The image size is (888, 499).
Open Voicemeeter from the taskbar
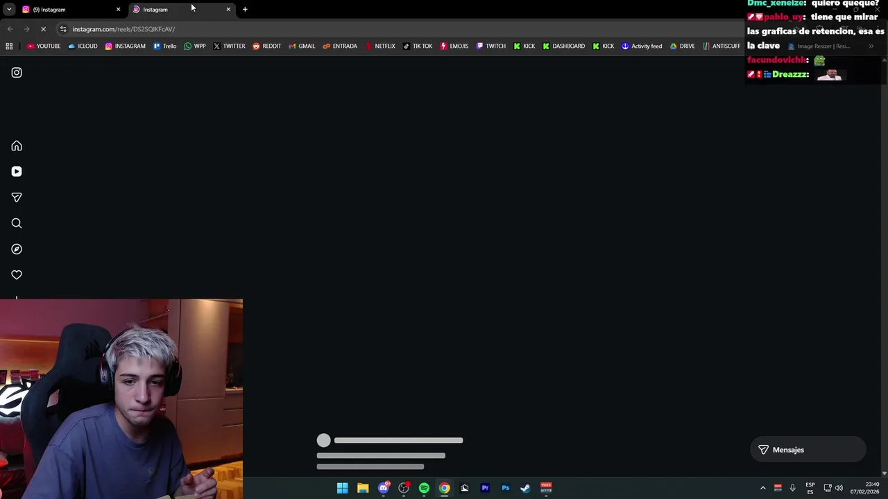click(x=546, y=488)
